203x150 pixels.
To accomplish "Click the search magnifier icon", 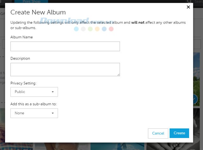I will coord(189,2).
